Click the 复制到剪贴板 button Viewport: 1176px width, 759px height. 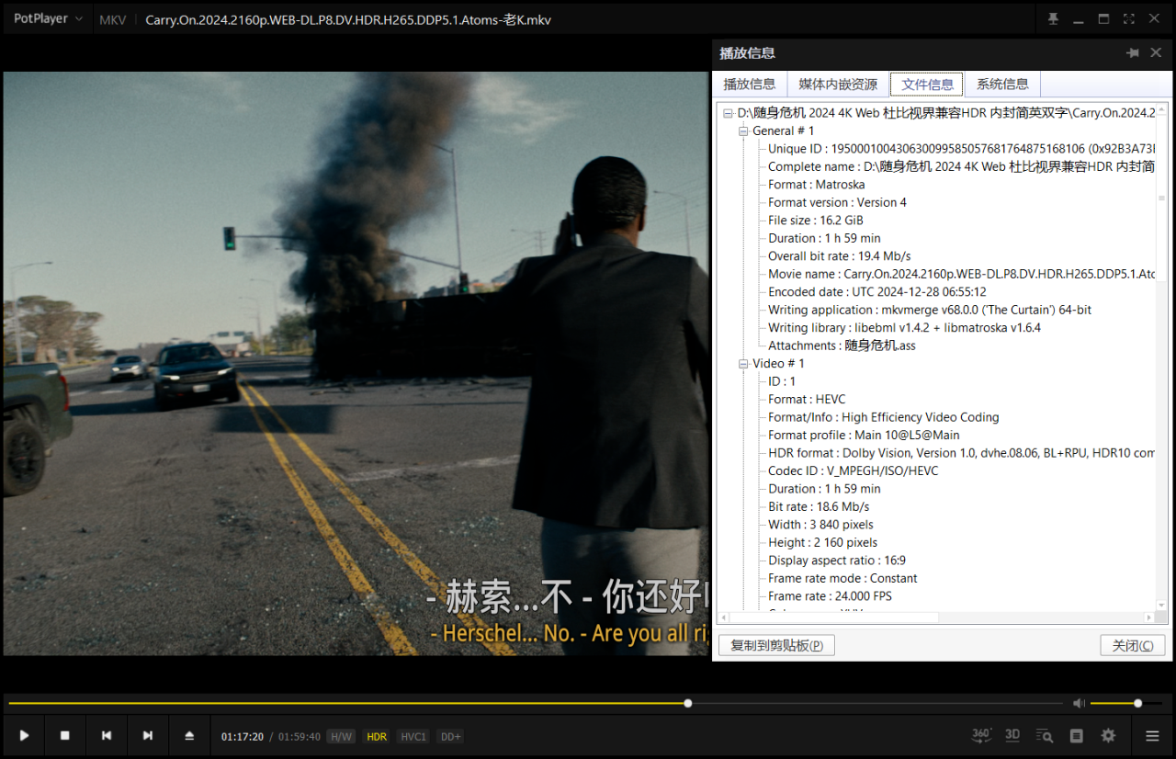[x=776, y=645]
